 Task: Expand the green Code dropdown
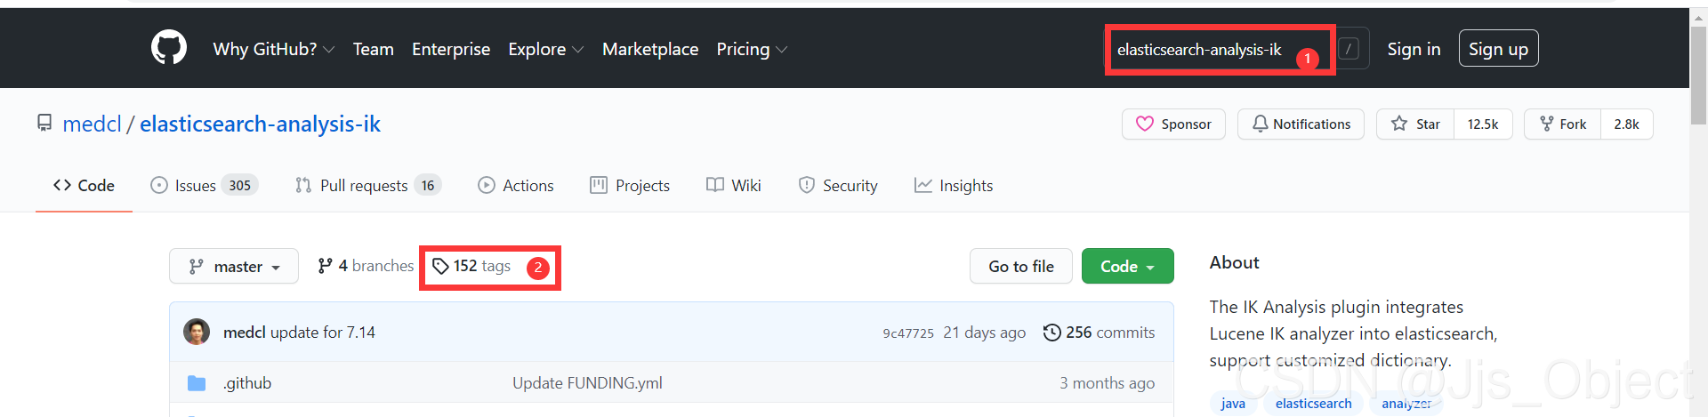click(x=1127, y=267)
